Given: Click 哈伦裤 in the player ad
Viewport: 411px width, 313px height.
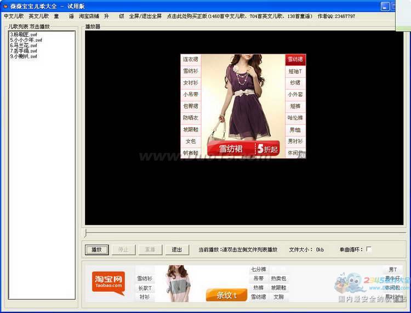Looking at the screenshot, I should click(295, 118).
